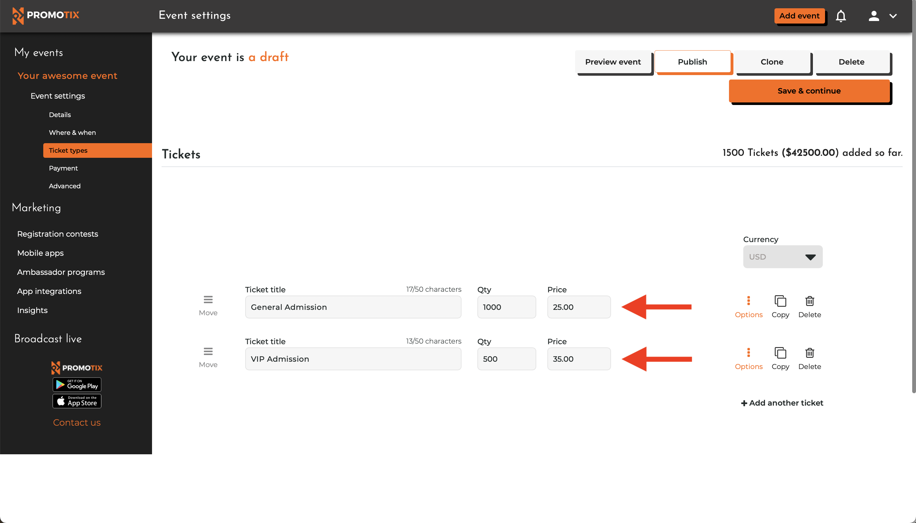
Task: Click Add another ticket
Action: (x=782, y=403)
